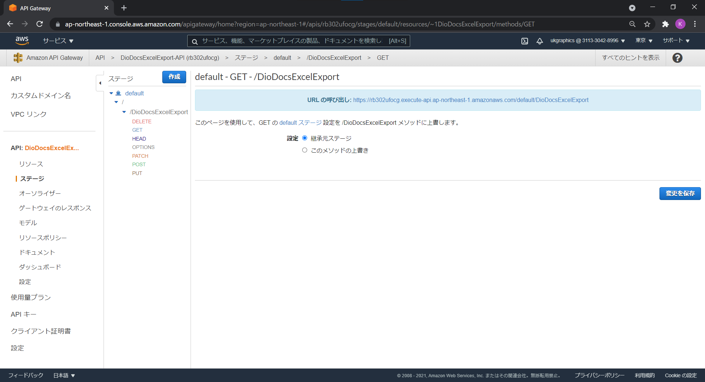The height and width of the screenshot is (382, 705).
Task: Open a new browser tab
Action: click(x=124, y=8)
